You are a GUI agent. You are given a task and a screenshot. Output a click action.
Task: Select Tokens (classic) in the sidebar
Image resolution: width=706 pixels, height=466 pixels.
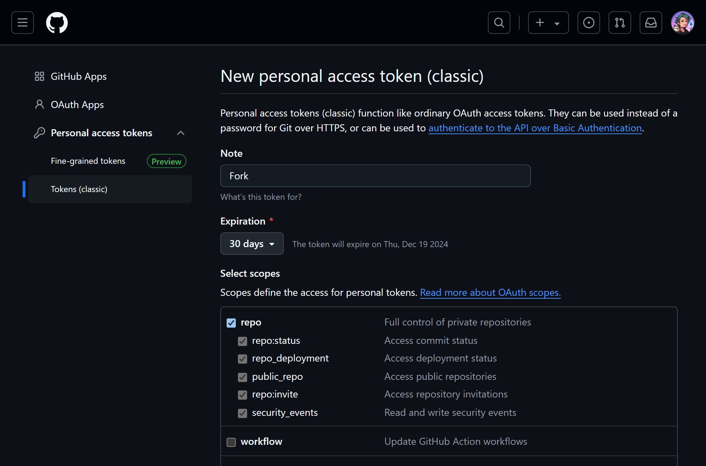tap(110, 189)
